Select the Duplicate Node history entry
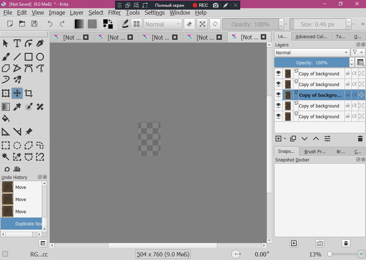The width and height of the screenshot is (366, 260). pyautogui.click(x=21, y=224)
